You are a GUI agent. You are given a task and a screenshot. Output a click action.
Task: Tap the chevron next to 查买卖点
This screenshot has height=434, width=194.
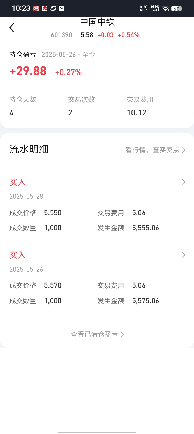pos(183,150)
